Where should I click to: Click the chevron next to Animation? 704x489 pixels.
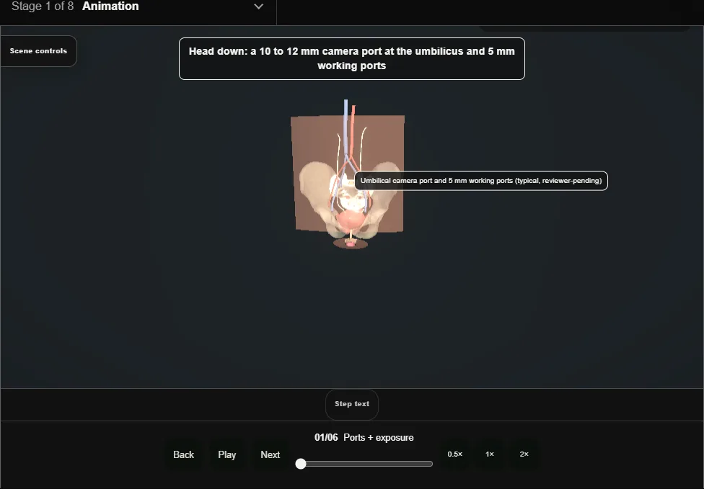259,6
